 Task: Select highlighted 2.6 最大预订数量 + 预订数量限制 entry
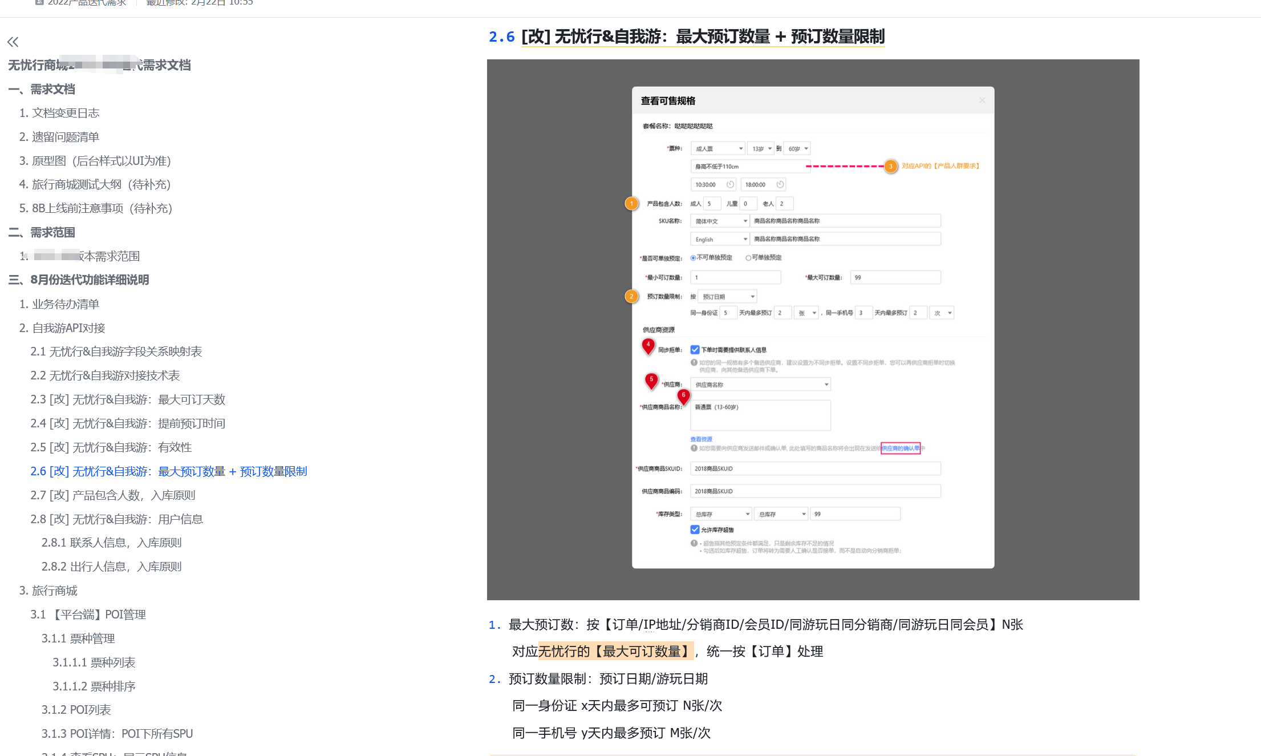169,471
